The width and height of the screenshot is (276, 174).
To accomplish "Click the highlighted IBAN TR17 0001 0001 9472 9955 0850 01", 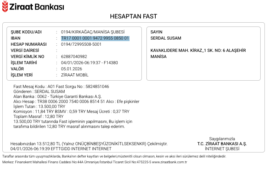I will coord(95,38).
